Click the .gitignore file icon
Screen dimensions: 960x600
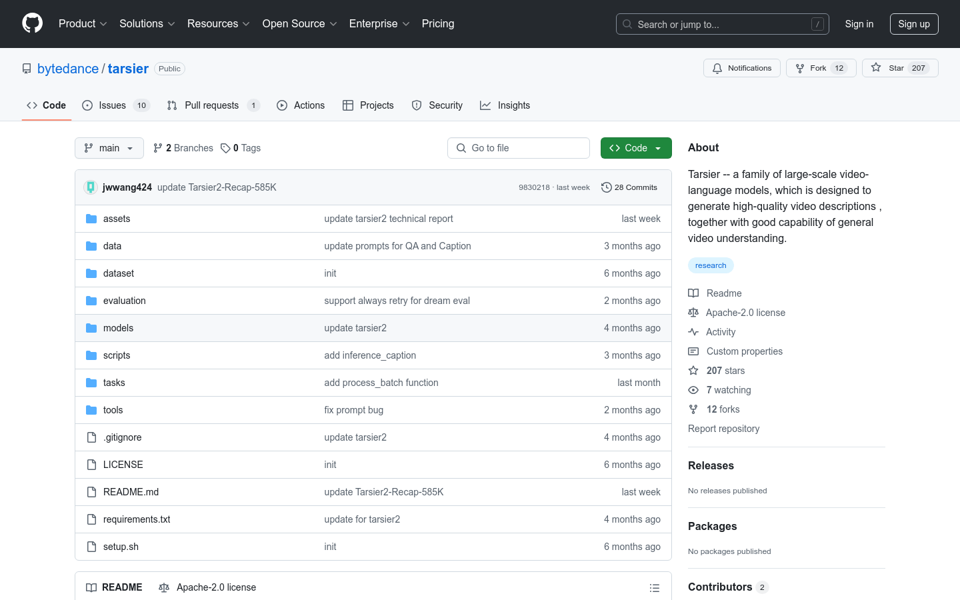tap(91, 437)
